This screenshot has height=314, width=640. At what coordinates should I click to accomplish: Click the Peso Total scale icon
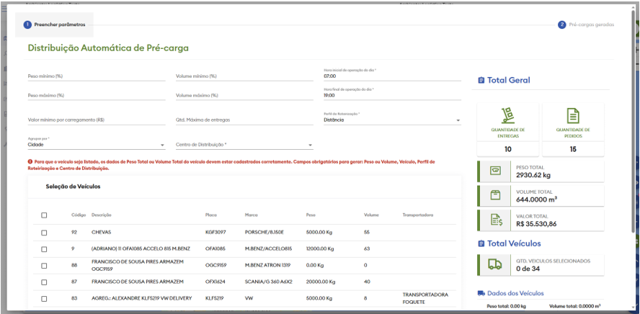coord(495,171)
